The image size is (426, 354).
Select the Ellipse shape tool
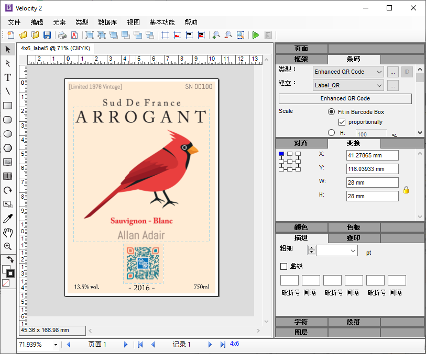click(x=8, y=134)
